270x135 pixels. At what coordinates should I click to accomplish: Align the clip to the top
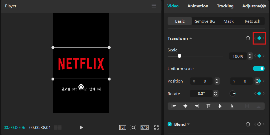coord(208,106)
